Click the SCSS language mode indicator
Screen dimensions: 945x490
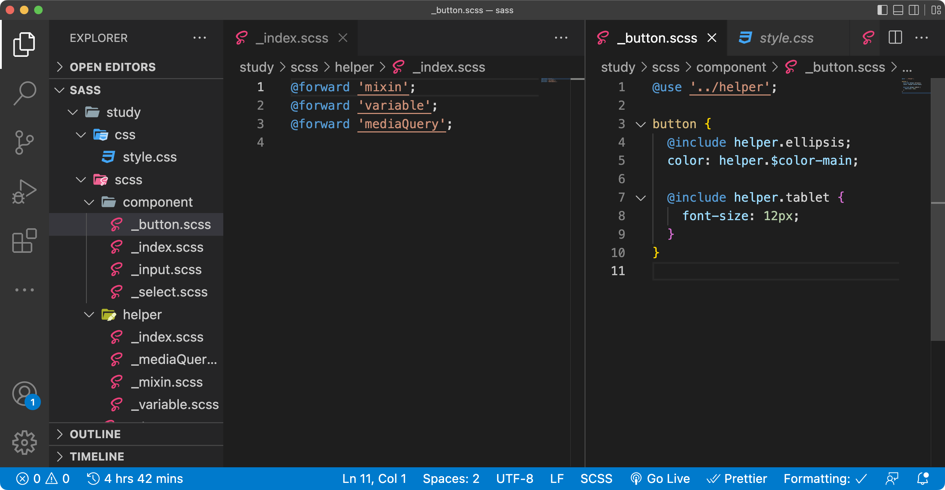pos(596,479)
